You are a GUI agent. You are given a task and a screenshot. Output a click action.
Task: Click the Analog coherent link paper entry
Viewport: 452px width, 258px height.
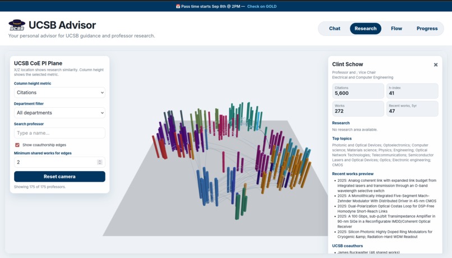[x=386, y=186]
